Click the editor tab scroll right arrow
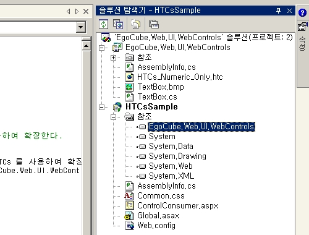 77,11
